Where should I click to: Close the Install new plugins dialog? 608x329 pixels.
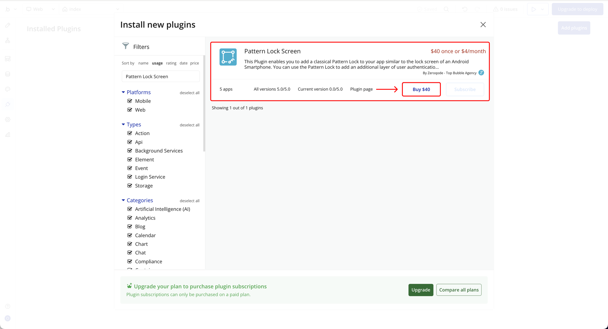pos(483,25)
